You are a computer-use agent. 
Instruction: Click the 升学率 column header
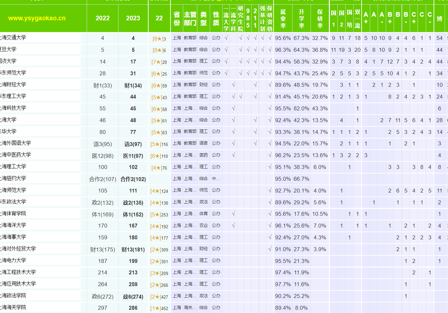tap(301, 18)
